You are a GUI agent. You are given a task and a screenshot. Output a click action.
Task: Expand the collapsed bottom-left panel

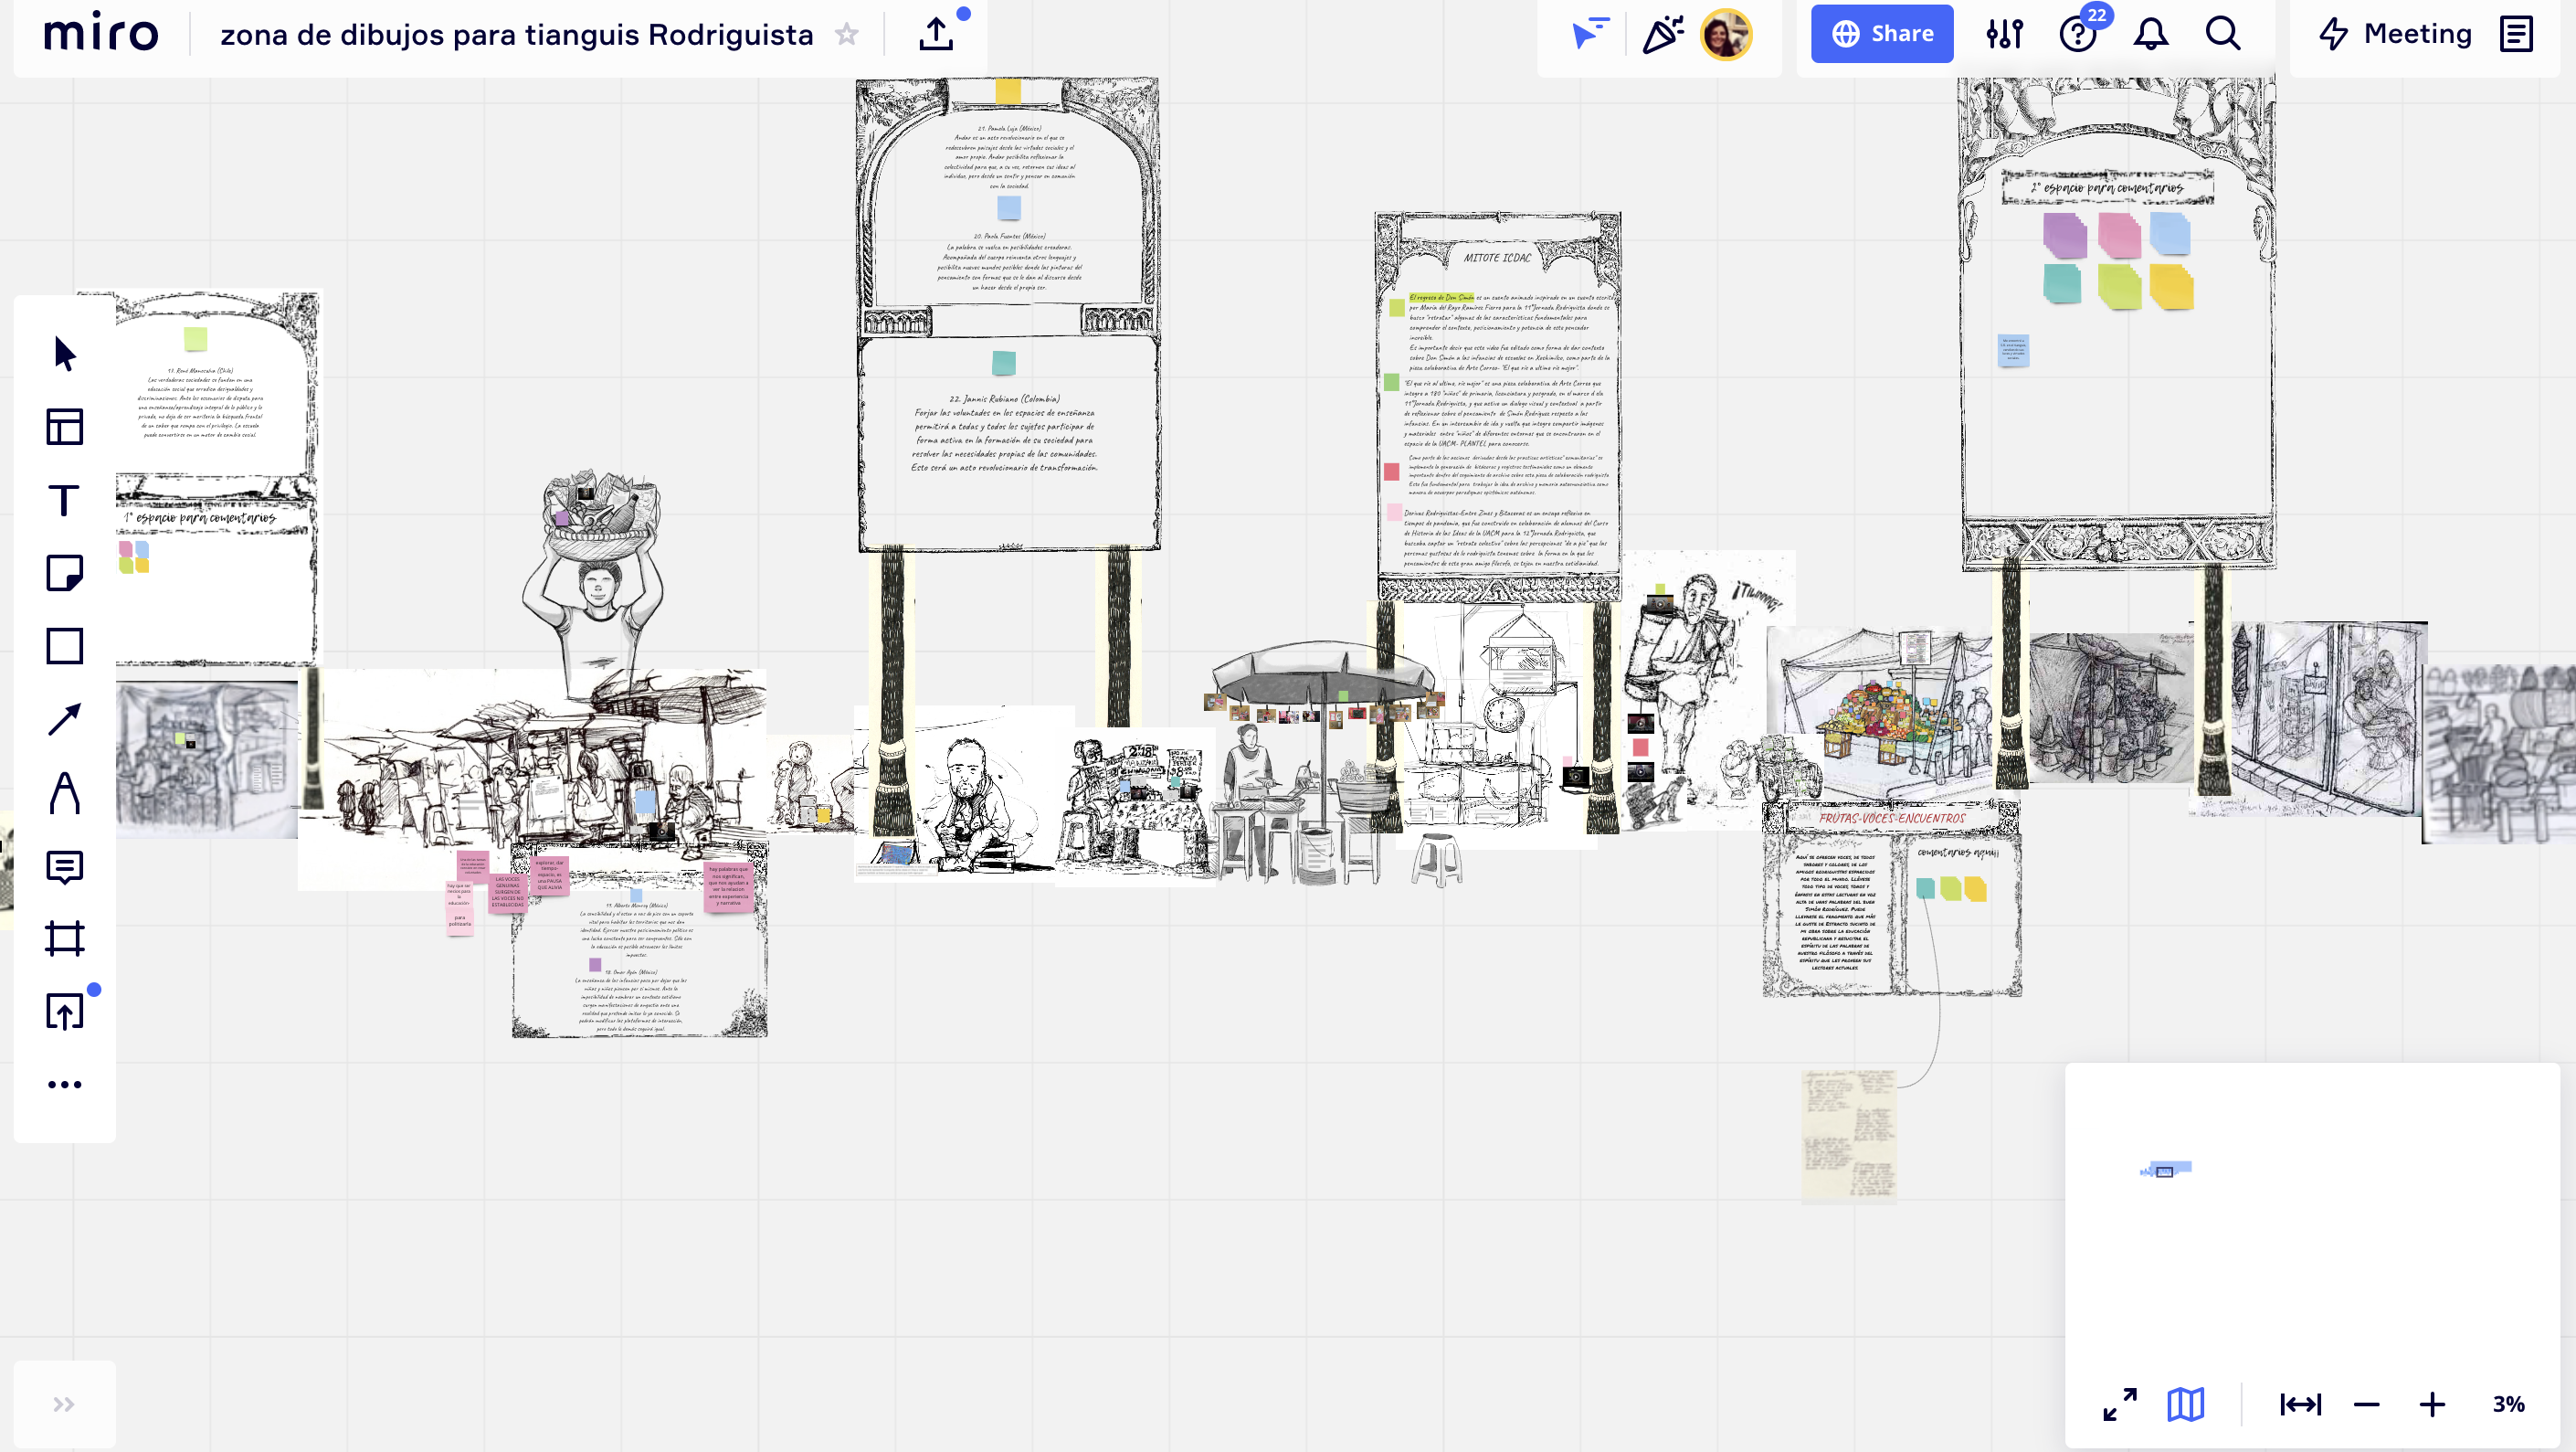[64, 1404]
